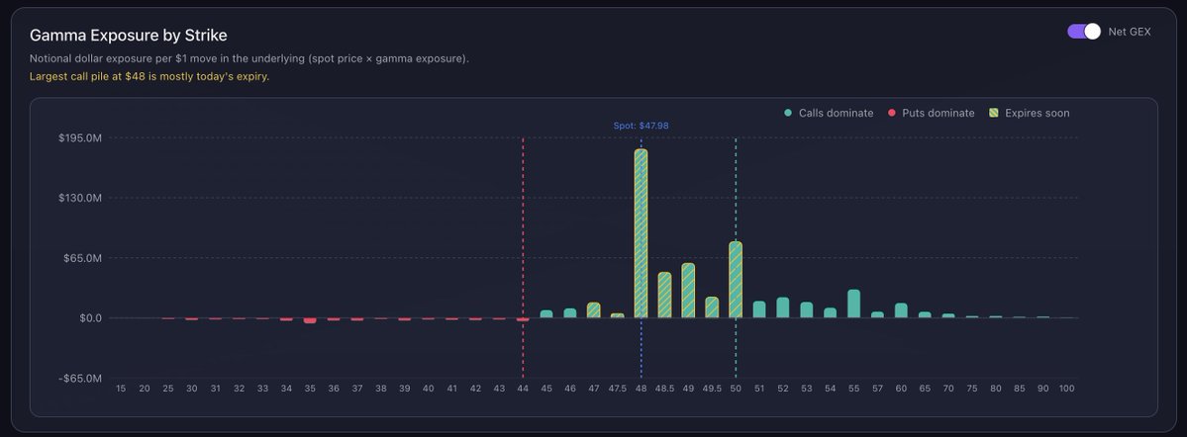Toggle the Net GEX switch
Screen dimensions: 1187x437
tap(1083, 31)
